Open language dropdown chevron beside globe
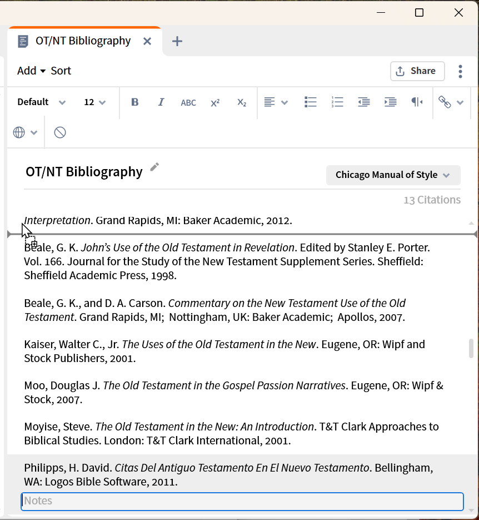The height and width of the screenshot is (520, 479). pos(34,133)
